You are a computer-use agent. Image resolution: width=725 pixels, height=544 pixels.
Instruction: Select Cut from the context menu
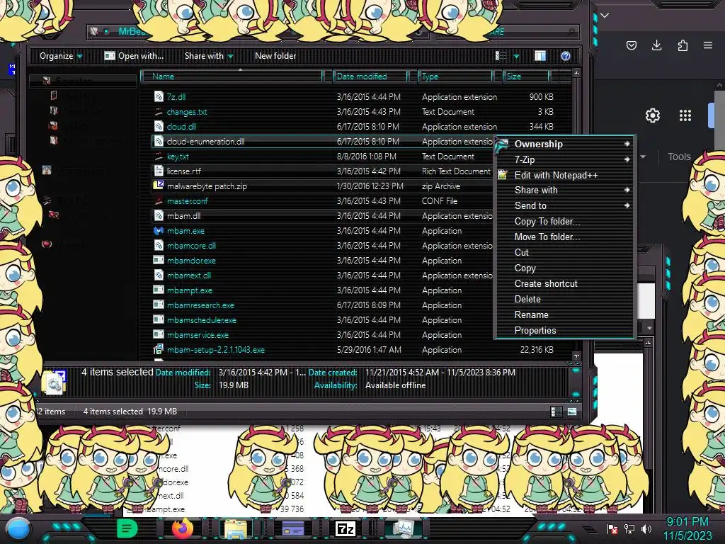click(x=522, y=253)
